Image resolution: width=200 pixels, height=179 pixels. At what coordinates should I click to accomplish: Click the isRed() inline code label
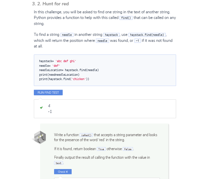coord(86,135)
